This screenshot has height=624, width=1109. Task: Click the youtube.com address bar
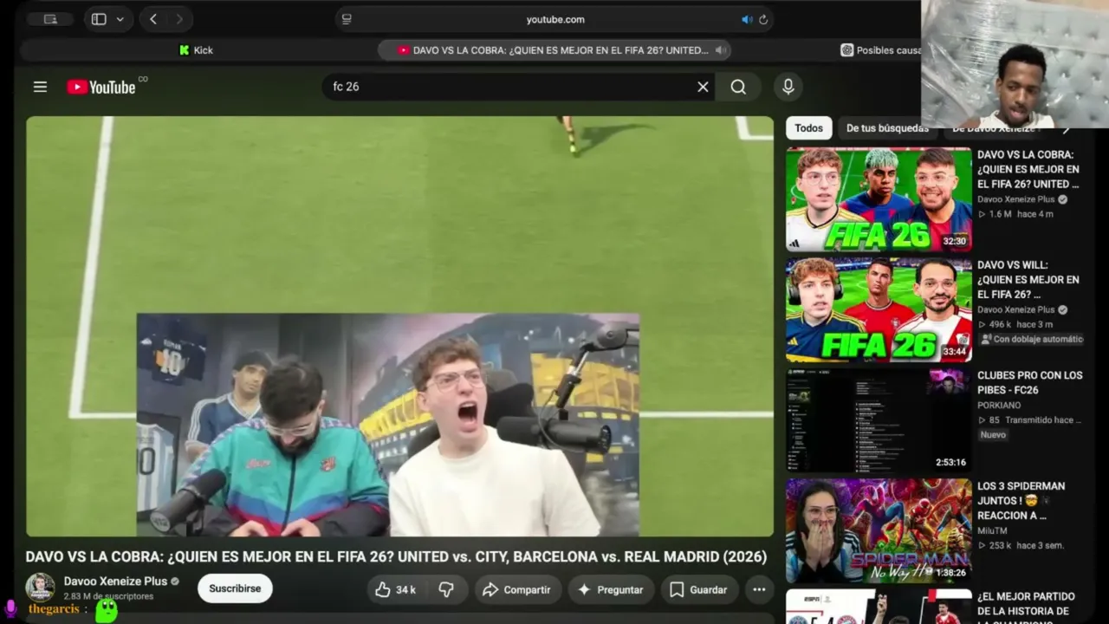pos(554,19)
